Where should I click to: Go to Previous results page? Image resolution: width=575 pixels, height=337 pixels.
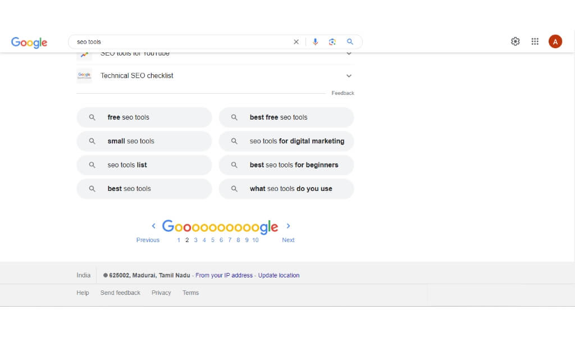(x=148, y=240)
